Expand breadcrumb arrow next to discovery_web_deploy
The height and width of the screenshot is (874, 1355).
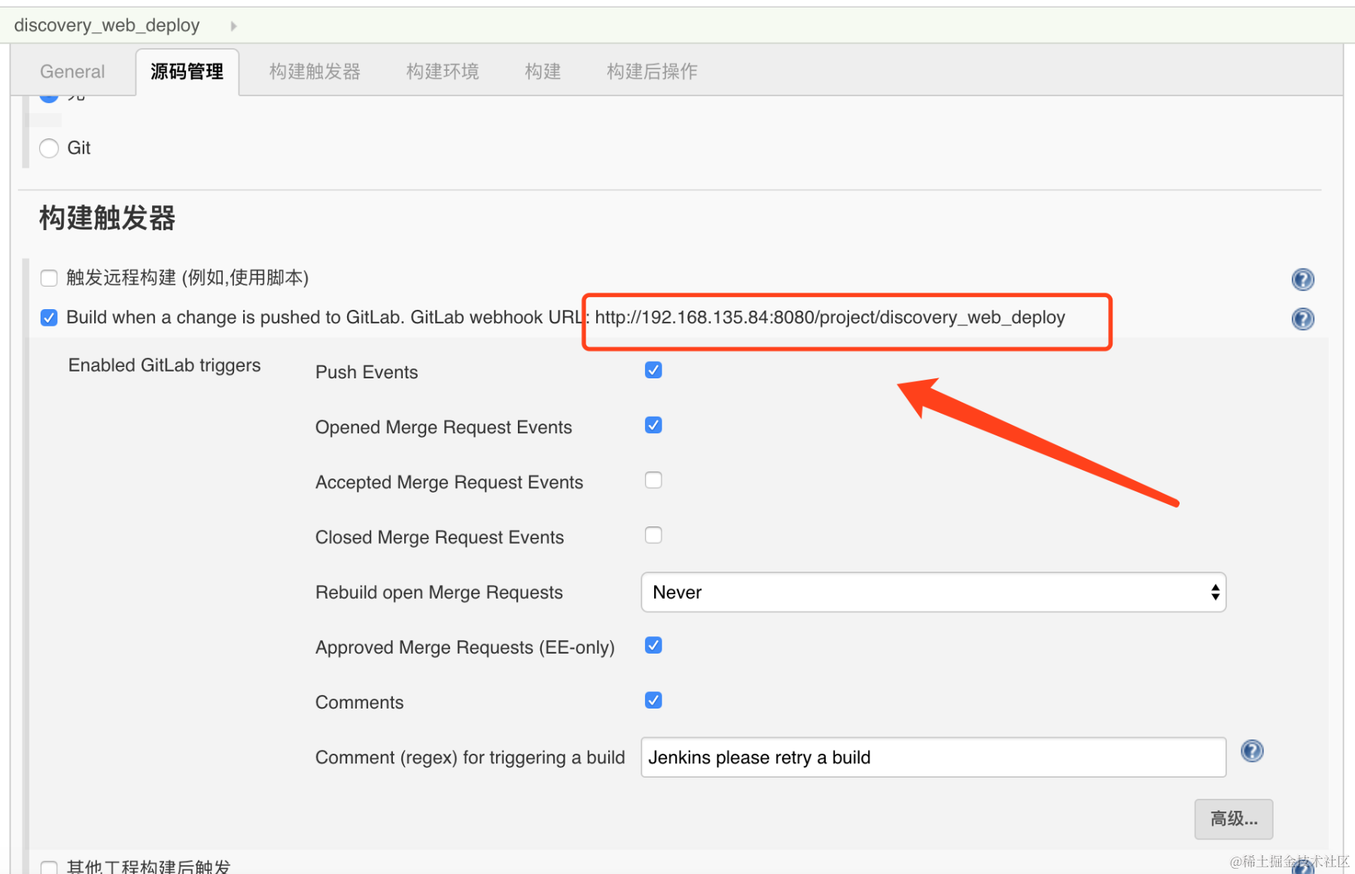pos(233,26)
